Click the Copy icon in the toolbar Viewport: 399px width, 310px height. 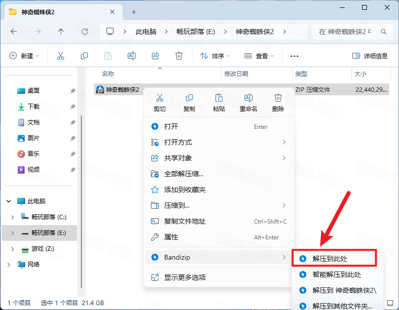point(84,56)
